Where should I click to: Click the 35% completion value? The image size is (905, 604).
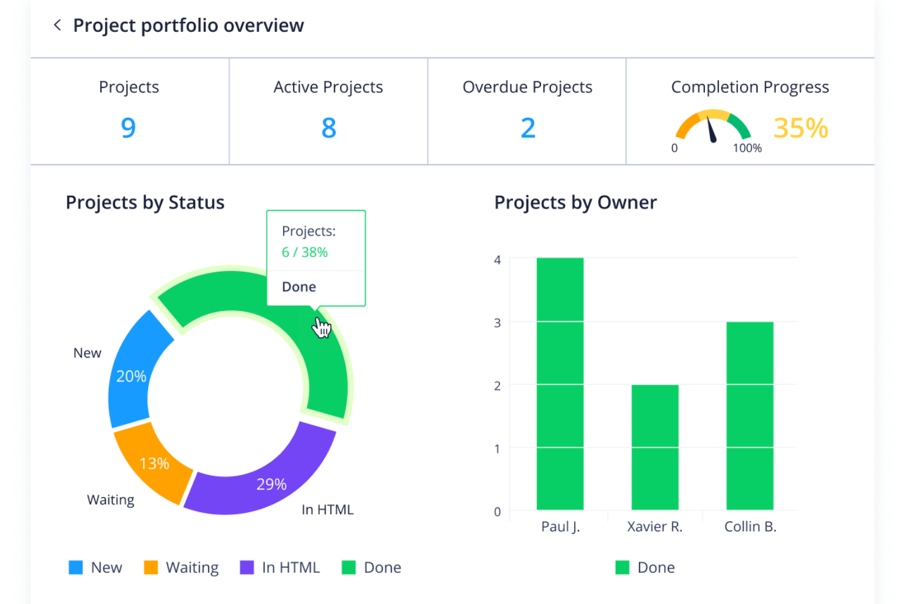pyautogui.click(x=801, y=128)
